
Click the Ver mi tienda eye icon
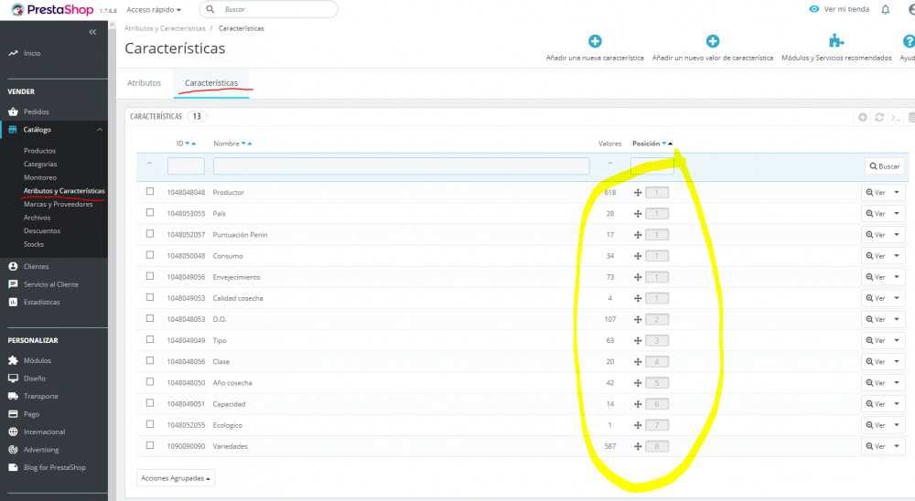click(x=814, y=9)
